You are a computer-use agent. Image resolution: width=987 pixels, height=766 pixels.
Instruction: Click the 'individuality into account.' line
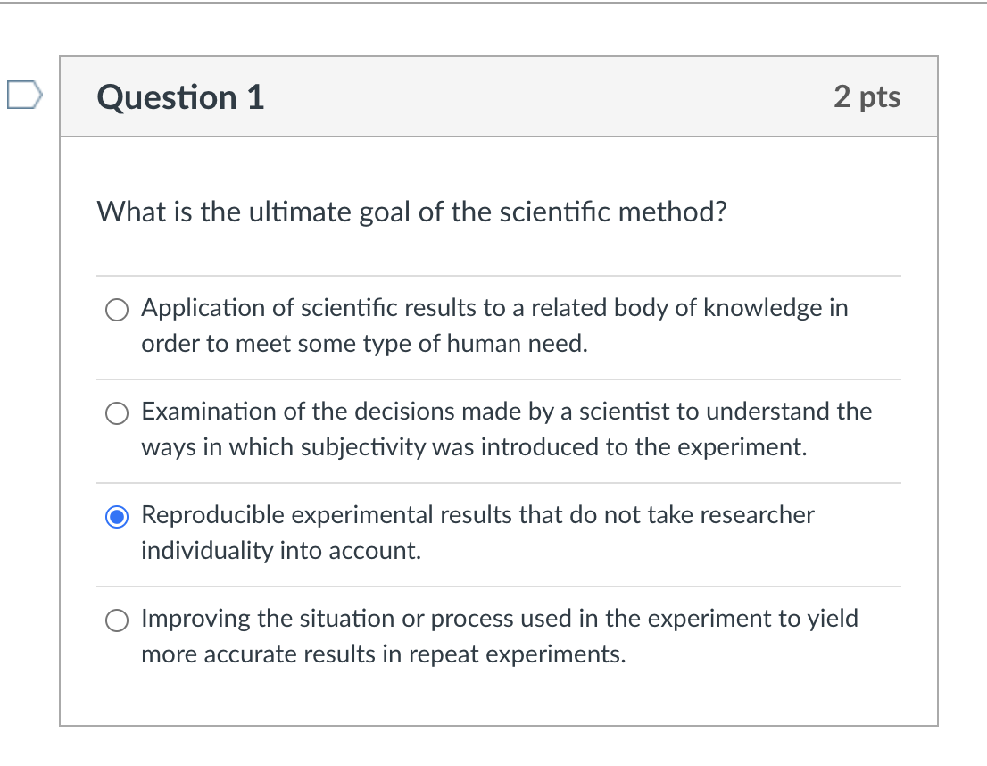280,551
